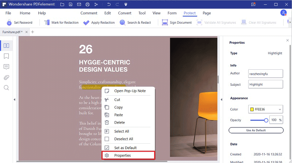Click the Apply Redaction button
Image resolution: width=292 pixels, height=163 pixels.
click(99, 23)
